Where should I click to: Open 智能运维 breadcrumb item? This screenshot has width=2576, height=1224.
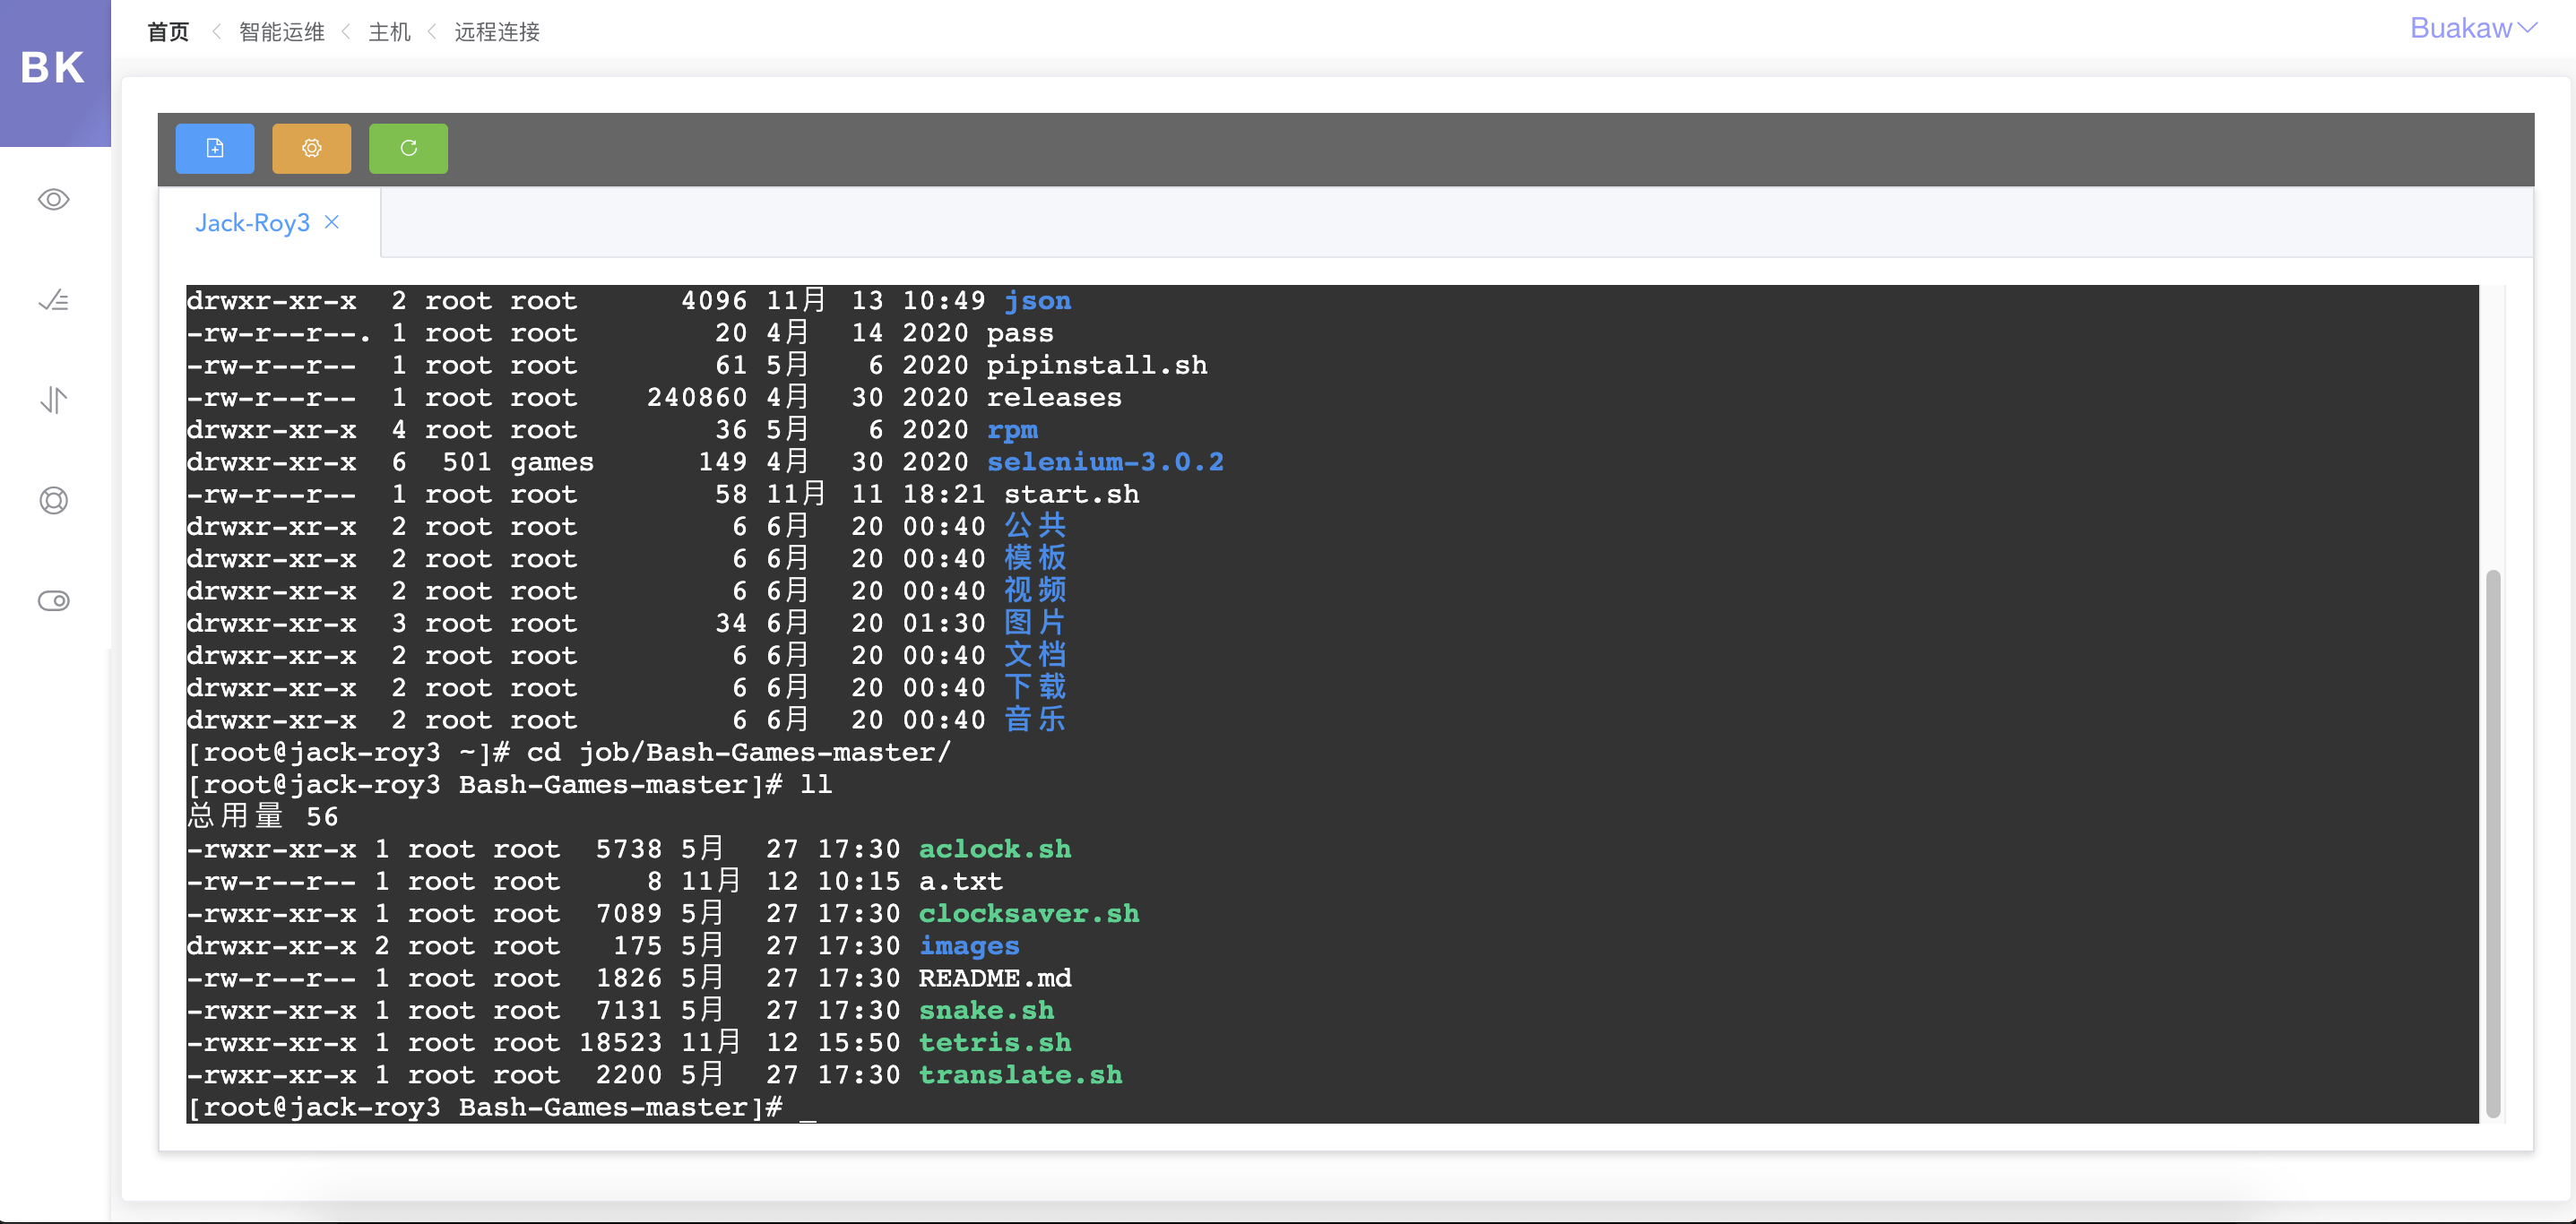(282, 32)
